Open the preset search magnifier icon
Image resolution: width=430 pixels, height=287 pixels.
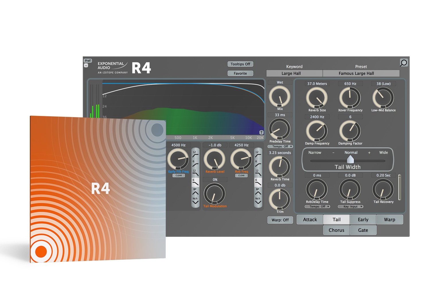point(404,63)
